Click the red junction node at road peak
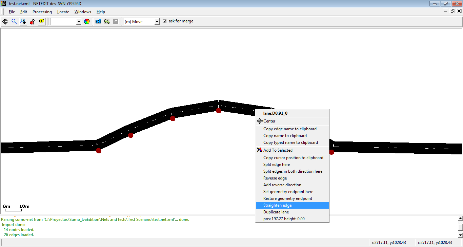463x247 pixels. [218, 111]
